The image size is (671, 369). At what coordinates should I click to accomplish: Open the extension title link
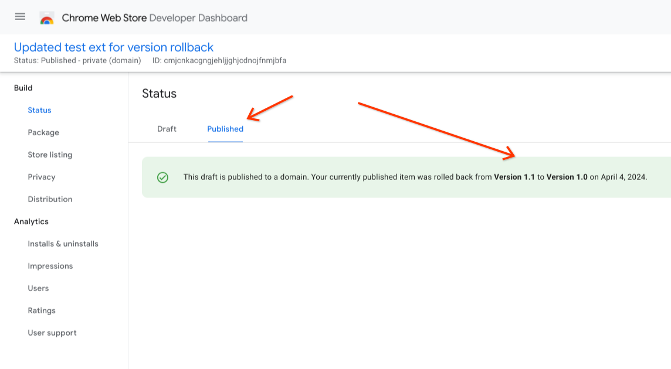pyautogui.click(x=113, y=47)
